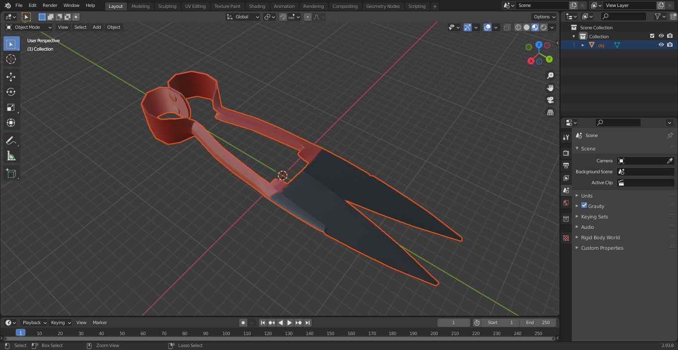The image size is (678, 350).
Task: Activate the Select Box tool
Action: 11,44
